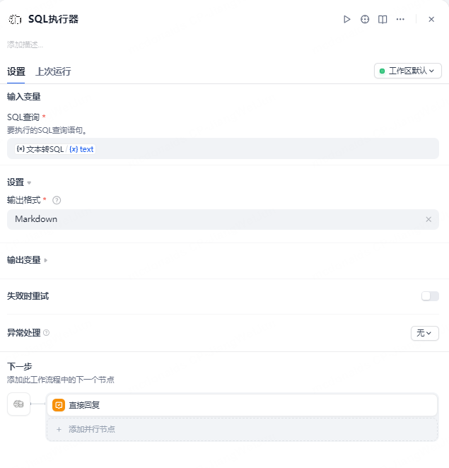Open the 工作区默认 dropdown
Image resolution: width=449 pixels, height=468 pixels.
[x=407, y=71]
